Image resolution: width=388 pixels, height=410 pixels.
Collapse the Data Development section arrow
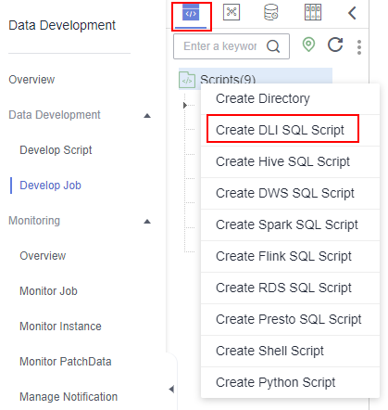click(147, 116)
